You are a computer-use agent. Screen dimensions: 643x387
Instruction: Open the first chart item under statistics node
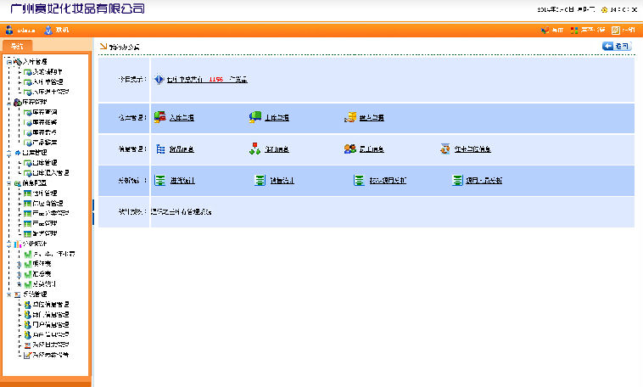point(53,254)
